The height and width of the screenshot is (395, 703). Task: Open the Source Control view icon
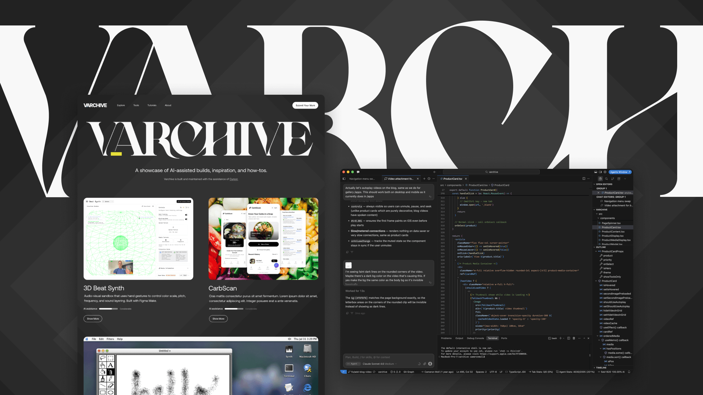[x=613, y=179]
